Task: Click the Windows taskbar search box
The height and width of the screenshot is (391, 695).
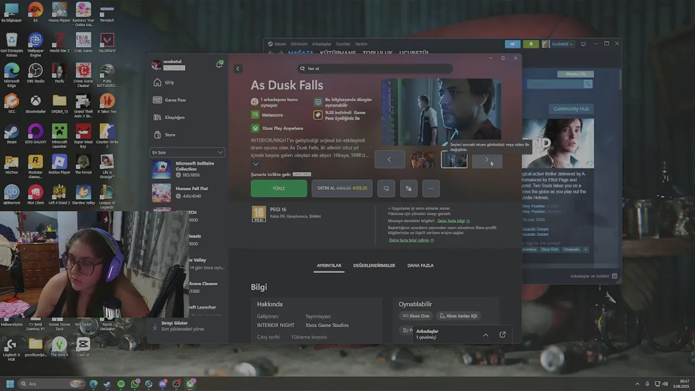Action: click(52, 384)
